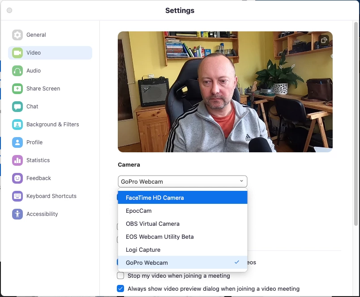
Task: Open Keyboard Shortcuts settings
Action: [50, 196]
